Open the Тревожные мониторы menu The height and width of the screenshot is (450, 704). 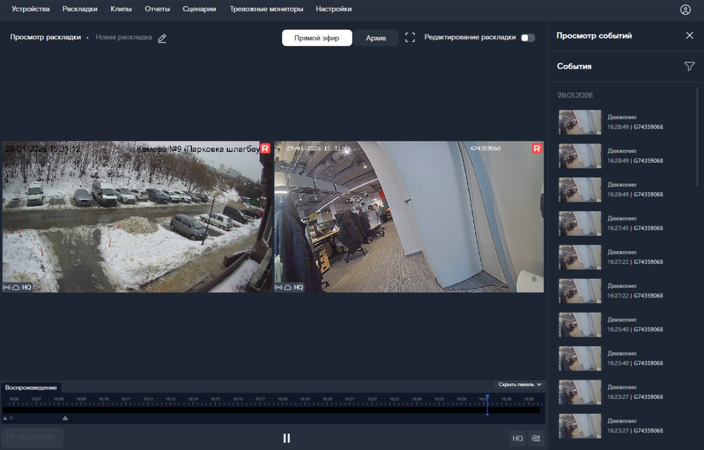pos(266,9)
